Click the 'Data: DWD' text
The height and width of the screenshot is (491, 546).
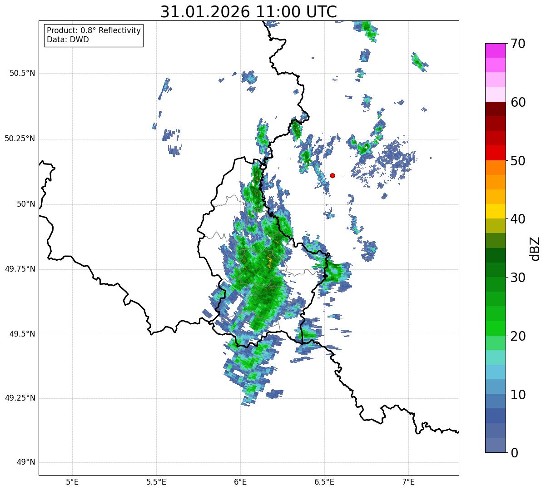pyautogui.click(x=68, y=40)
